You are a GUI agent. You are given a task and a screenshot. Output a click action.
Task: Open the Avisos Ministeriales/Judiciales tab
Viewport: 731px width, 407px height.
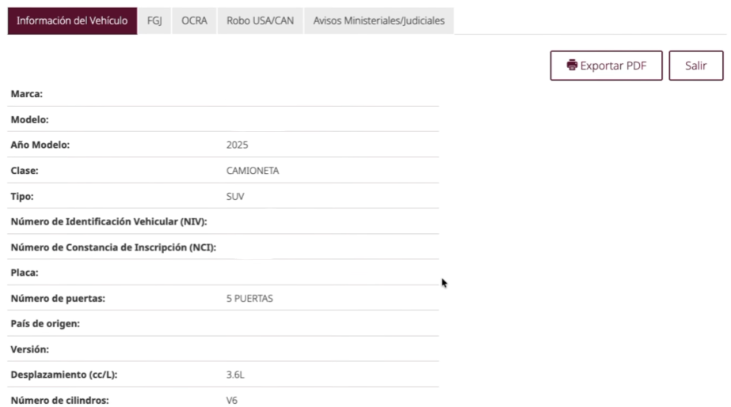coord(379,21)
